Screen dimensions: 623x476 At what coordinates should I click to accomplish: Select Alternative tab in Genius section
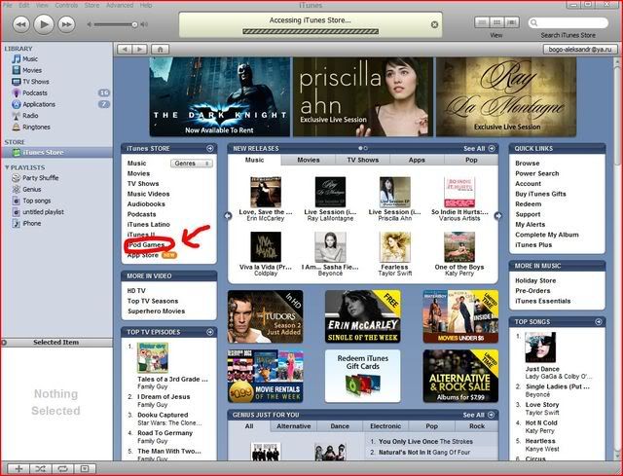tap(294, 426)
